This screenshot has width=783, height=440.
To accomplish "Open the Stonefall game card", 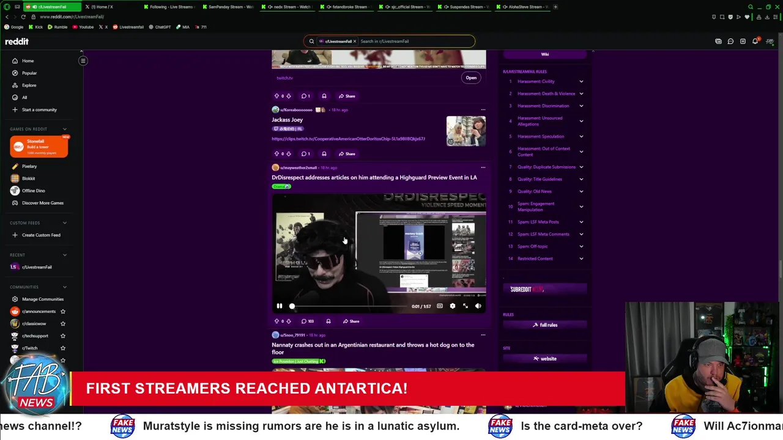I will pos(39,147).
